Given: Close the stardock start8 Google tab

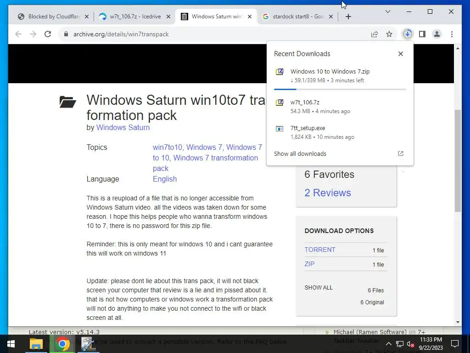Looking at the screenshot, I should point(330,17).
